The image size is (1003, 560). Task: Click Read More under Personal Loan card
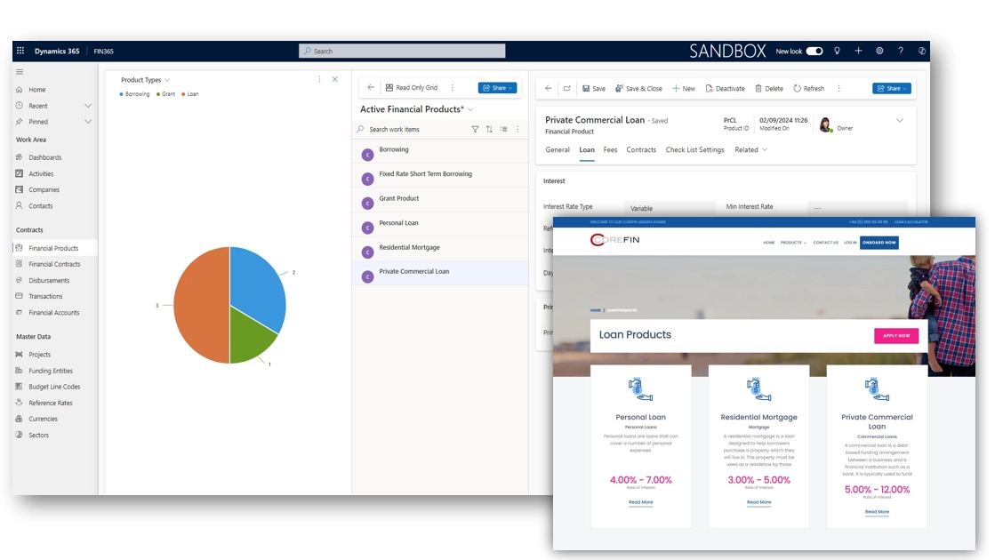pyautogui.click(x=640, y=502)
